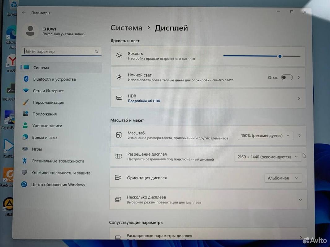The width and height of the screenshot is (330, 247).
Task: Click the CHUWI account name
Action: [x=49, y=29]
